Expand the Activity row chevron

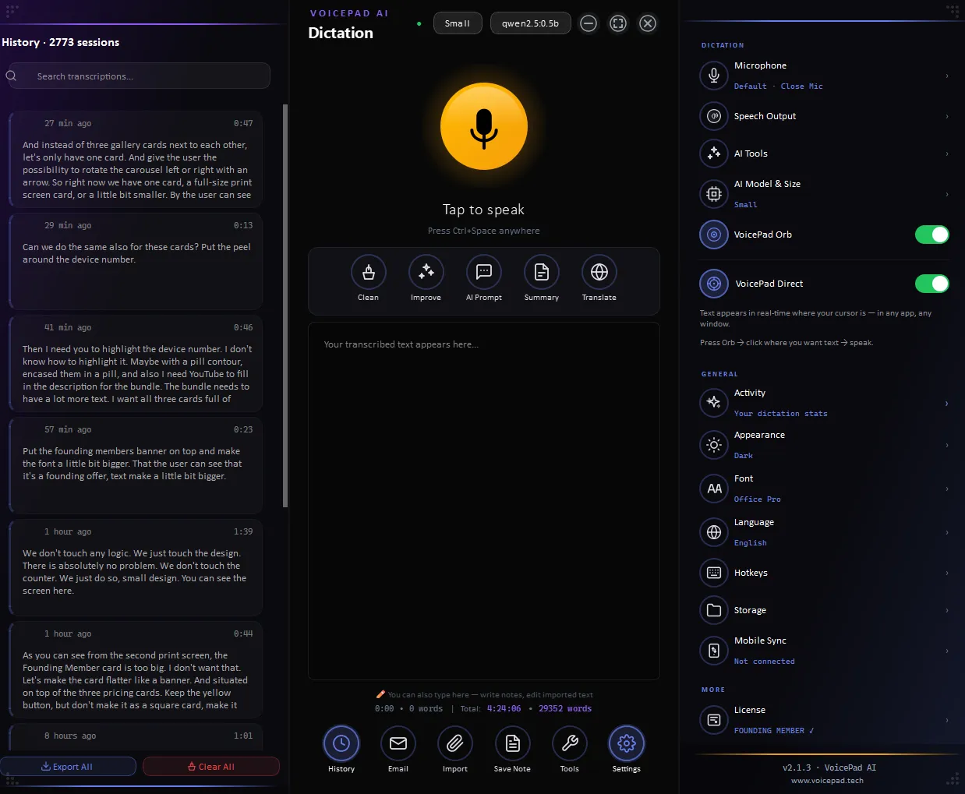(947, 403)
